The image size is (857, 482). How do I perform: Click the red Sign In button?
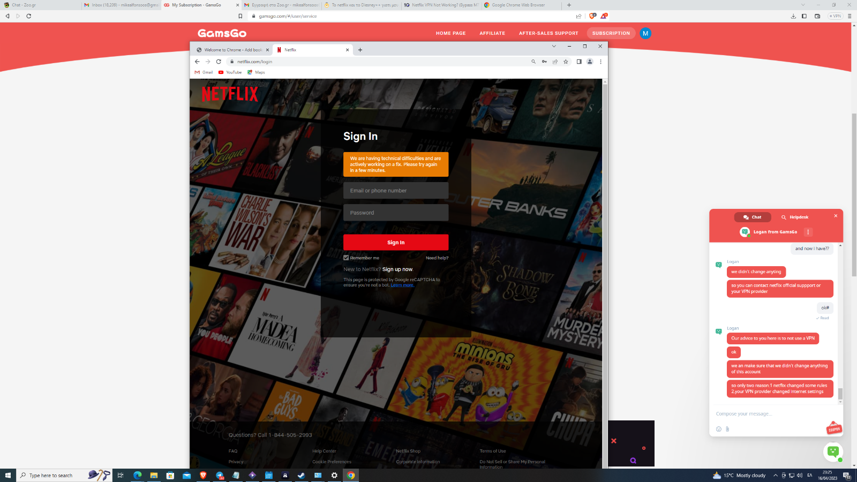pos(396,243)
